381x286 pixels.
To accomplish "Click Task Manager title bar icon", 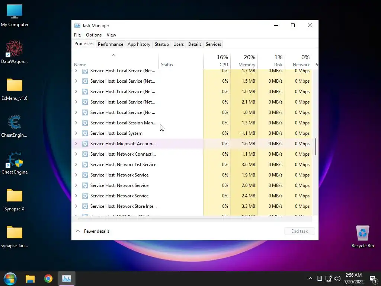I will (x=77, y=26).
